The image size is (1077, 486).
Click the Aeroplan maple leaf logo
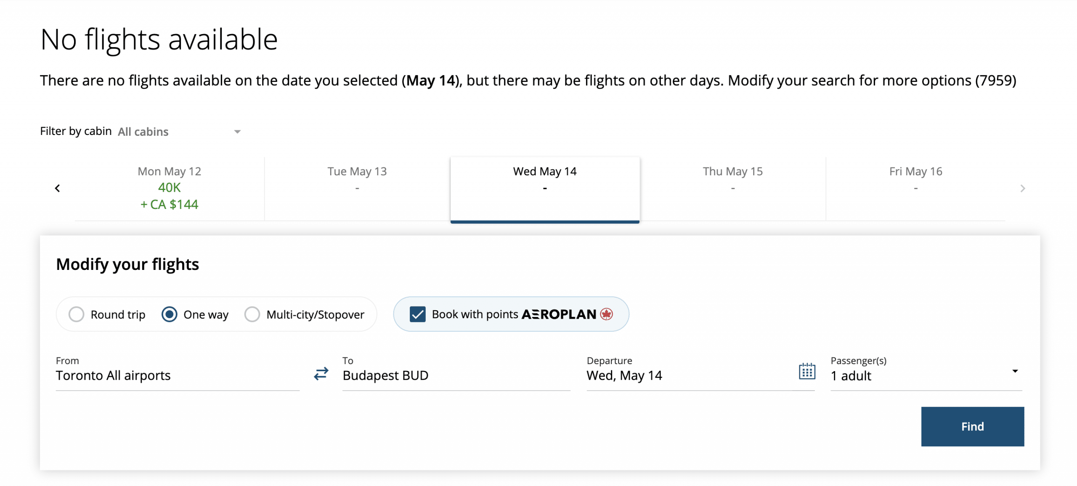(606, 314)
